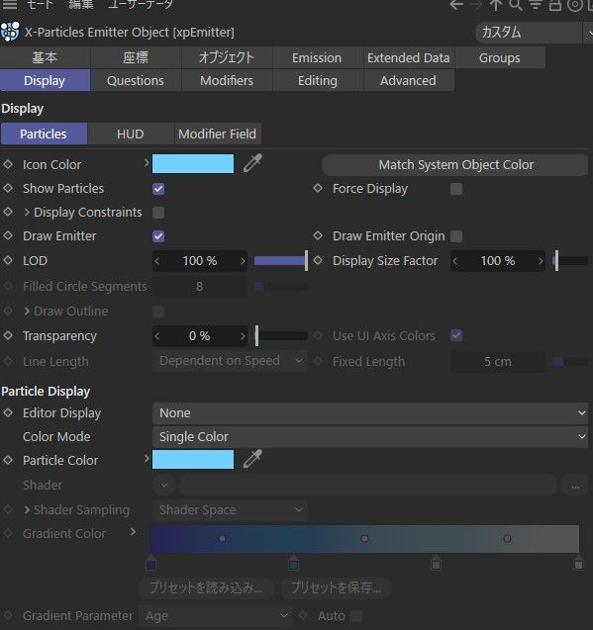593x630 pixels.
Task: Open the Color Mode dropdown
Action: coord(370,437)
